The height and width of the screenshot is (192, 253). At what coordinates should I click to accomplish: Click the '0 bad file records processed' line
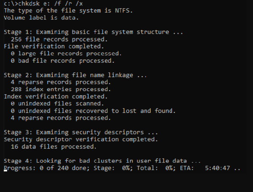click(x=63, y=61)
